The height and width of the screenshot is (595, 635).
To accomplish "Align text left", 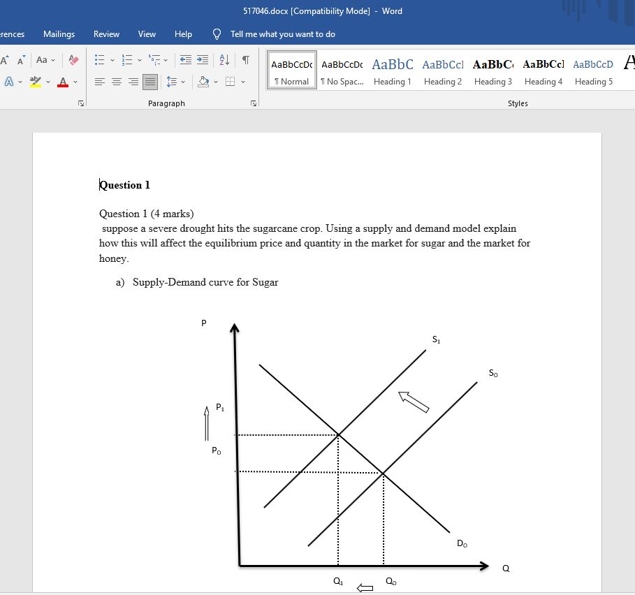I will [100, 82].
